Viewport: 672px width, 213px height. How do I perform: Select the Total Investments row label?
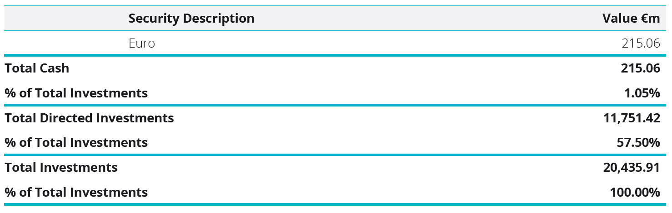coord(61,167)
